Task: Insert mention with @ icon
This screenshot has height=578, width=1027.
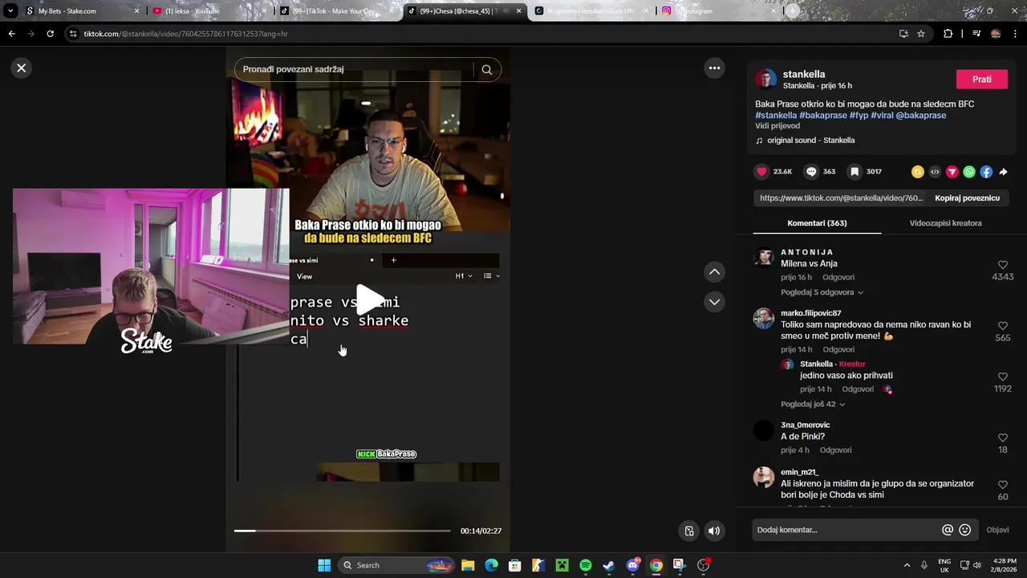Action: pos(948,530)
